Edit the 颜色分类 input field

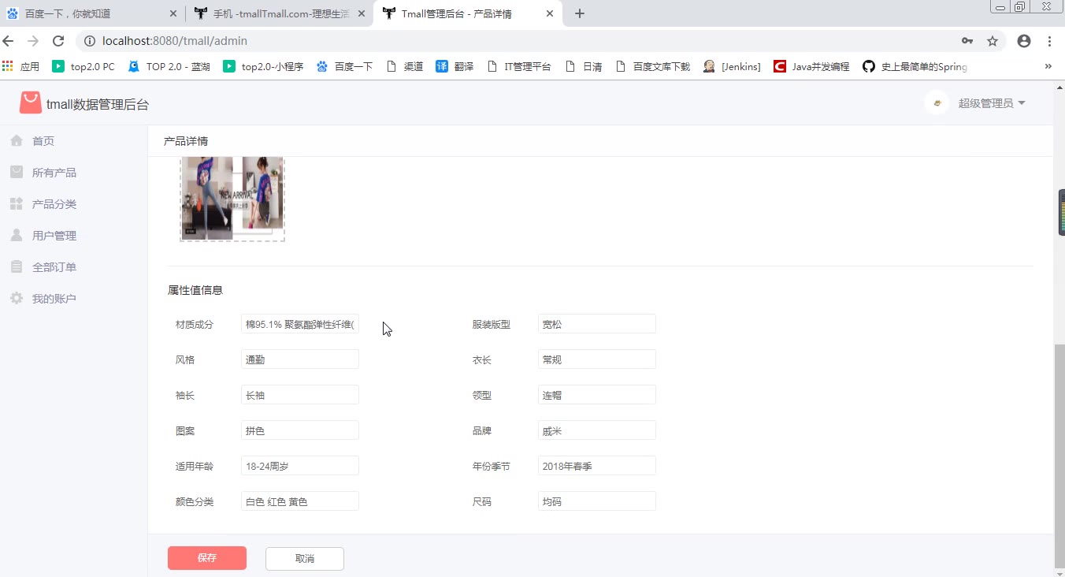pos(300,501)
